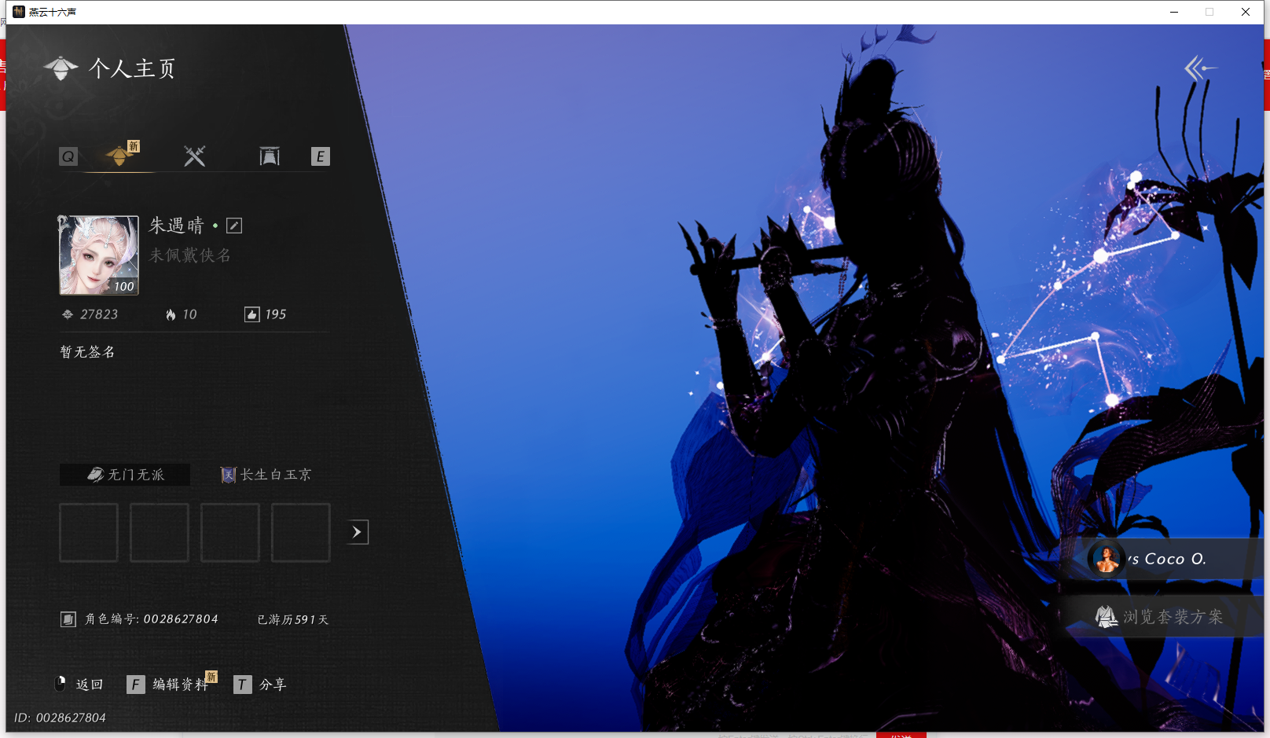
Task: Click the 暂无签名 signature text
Action: tap(88, 352)
